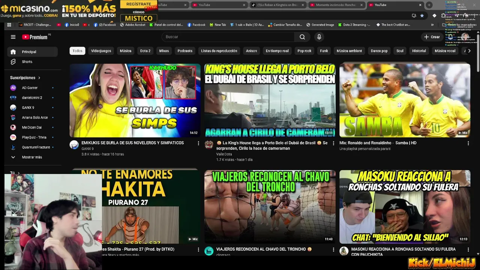
Task: Click channel avatar beside MASOKU REACCIONA title
Action: click(x=344, y=251)
